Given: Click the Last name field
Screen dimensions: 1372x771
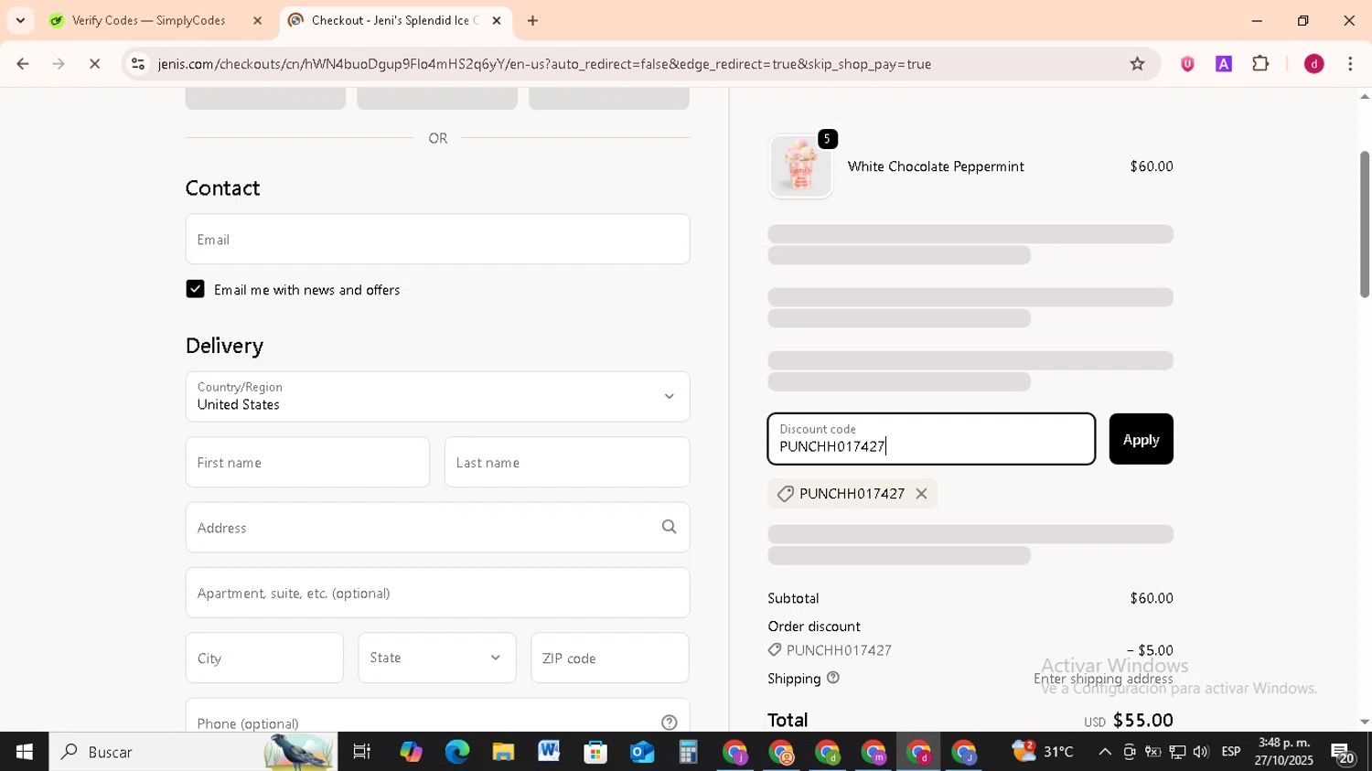Looking at the screenshot, I should (567, 463).
